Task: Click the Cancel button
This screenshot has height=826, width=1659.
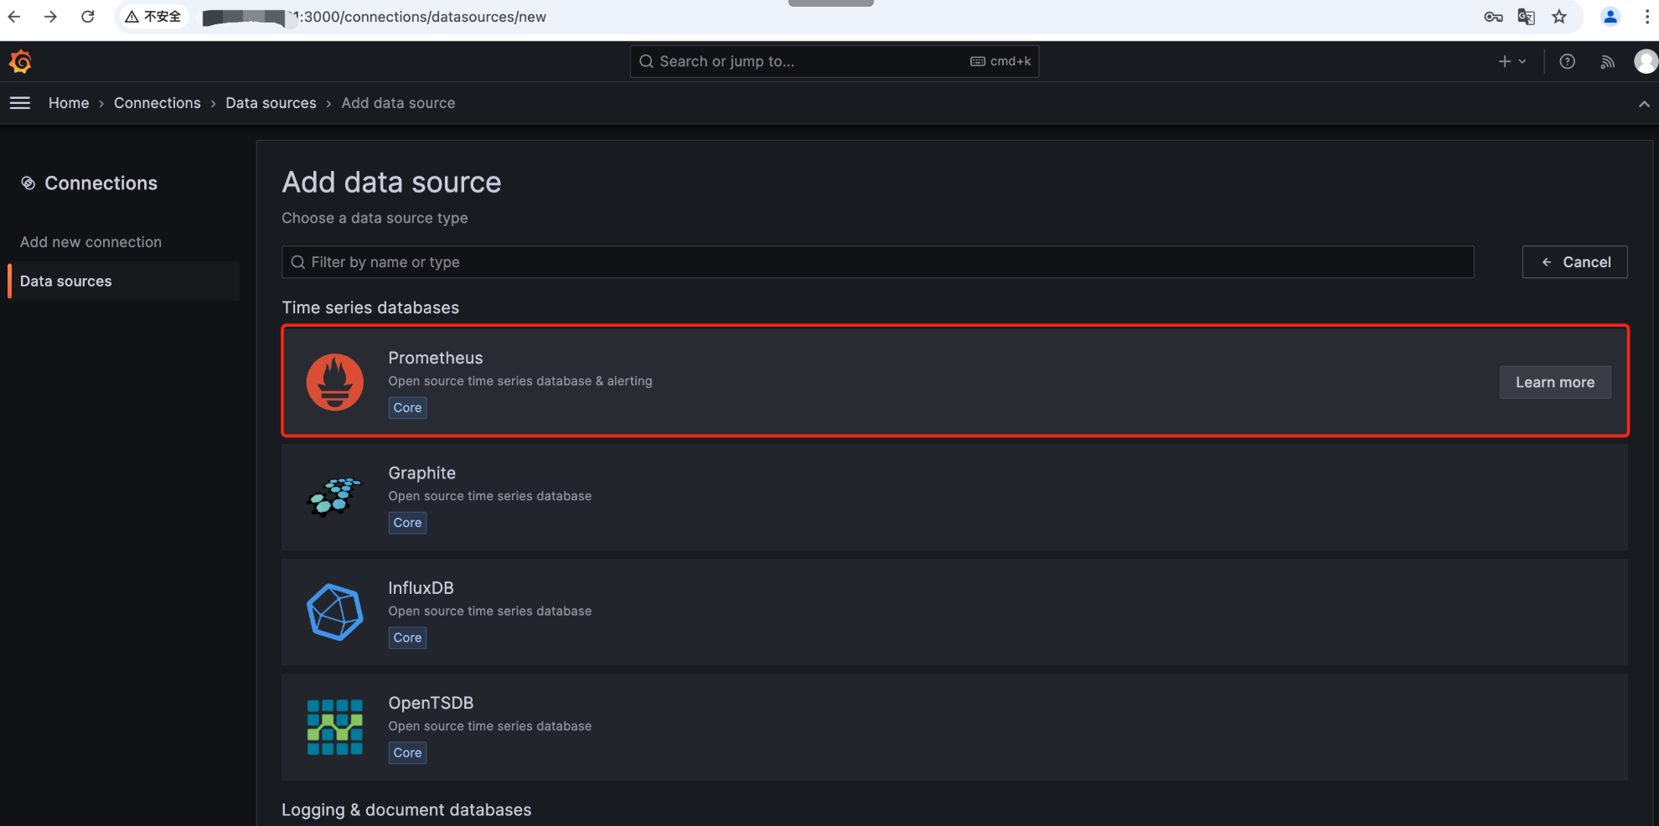Action: point(1574,262)
